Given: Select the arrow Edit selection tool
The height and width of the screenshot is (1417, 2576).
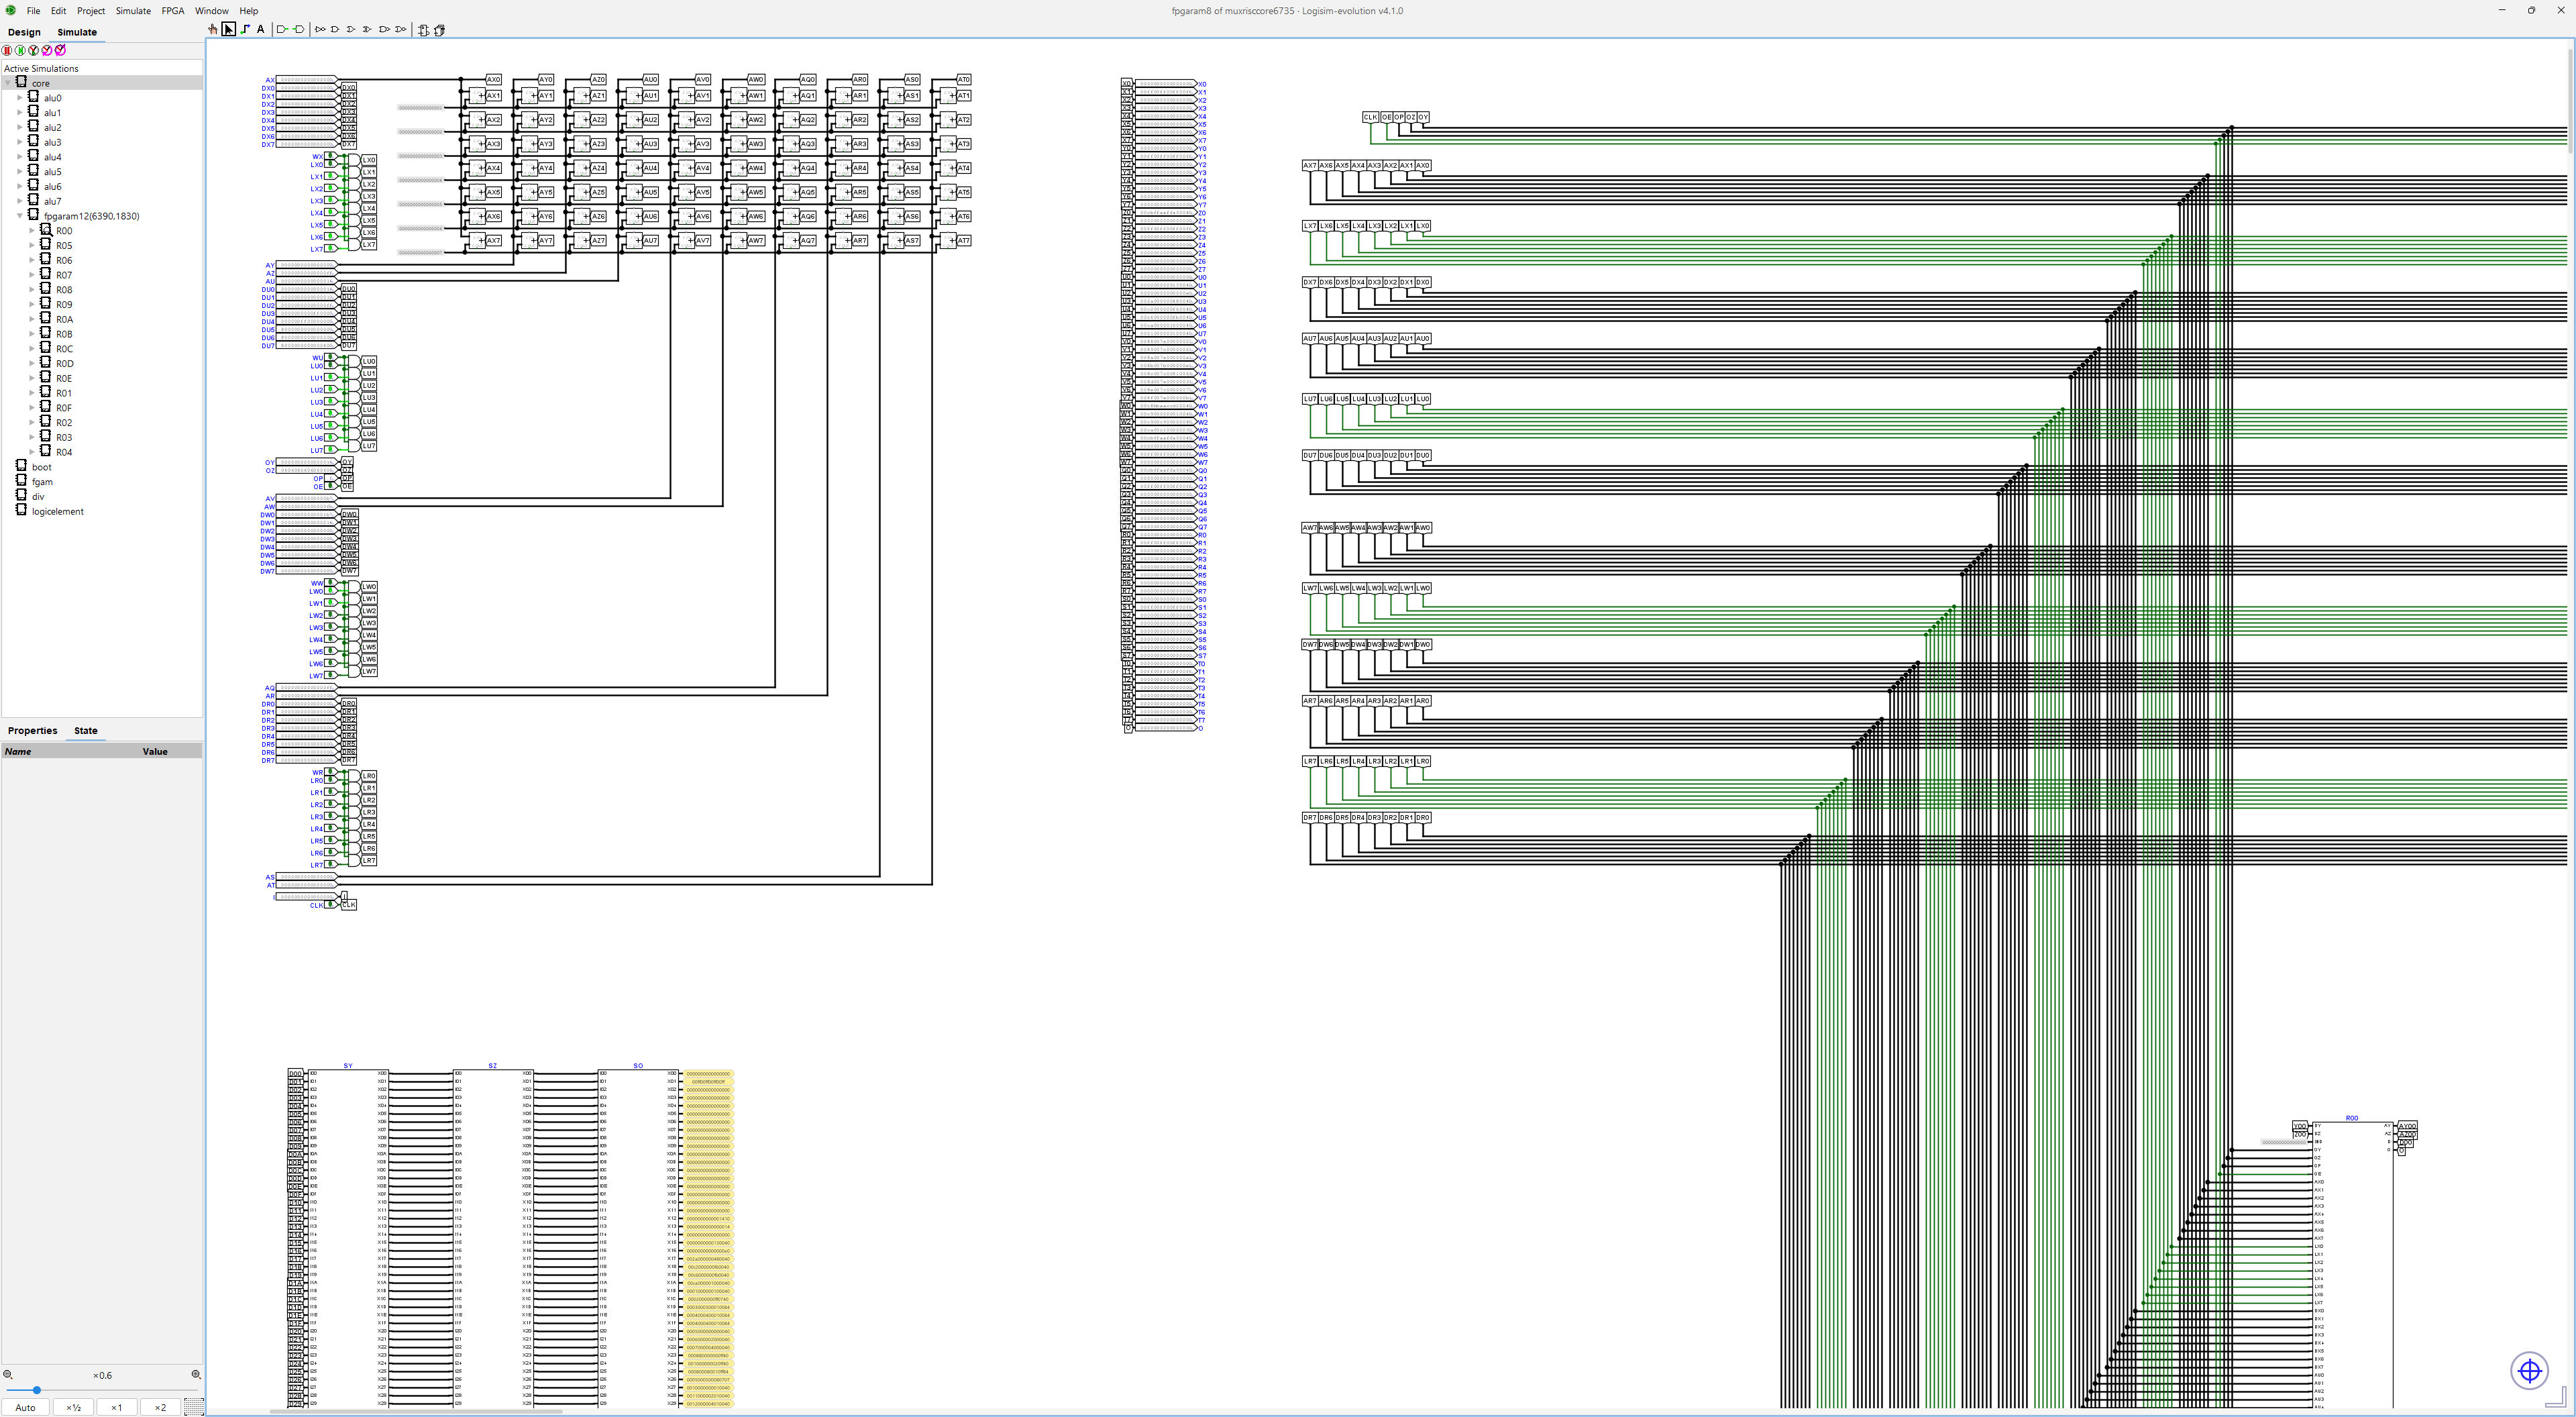Looking at the screenshot, I should pyautogui.click(x=229, y=30).
